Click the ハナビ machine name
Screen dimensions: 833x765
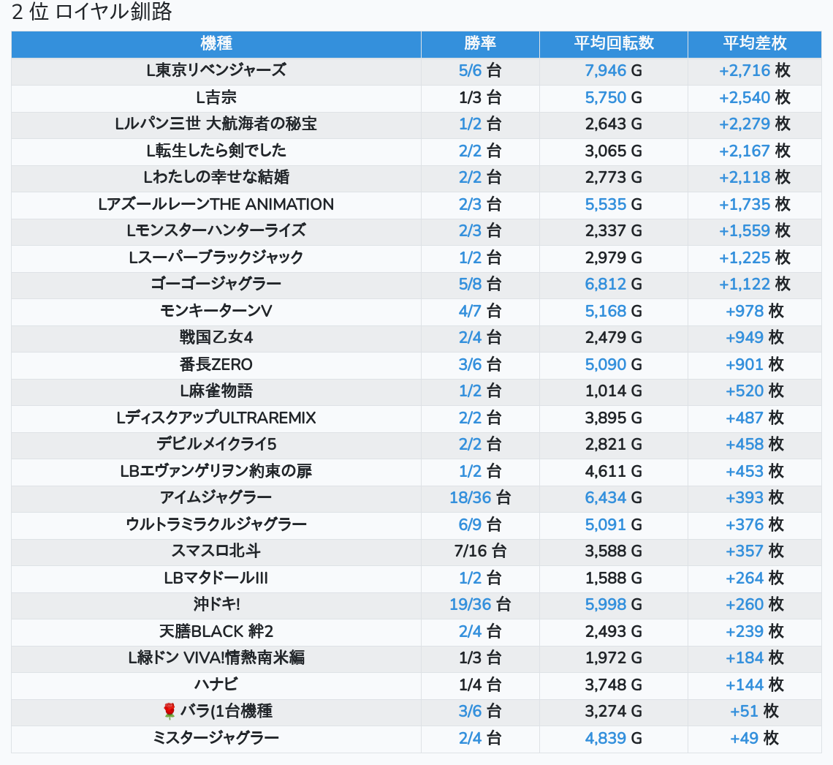216,685
